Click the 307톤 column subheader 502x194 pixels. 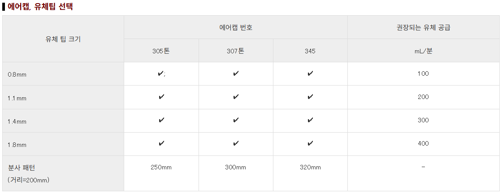(236, 51)
